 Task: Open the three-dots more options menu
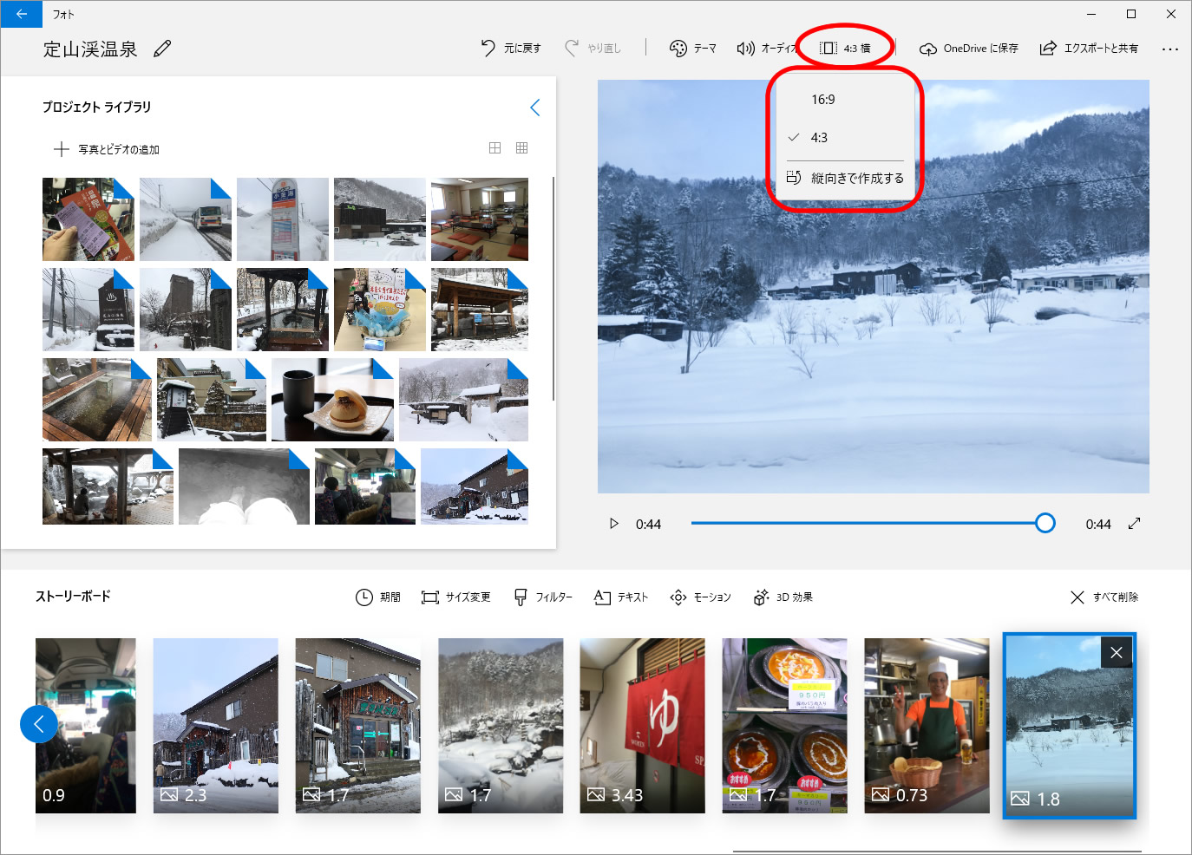tap(1169, 49)
